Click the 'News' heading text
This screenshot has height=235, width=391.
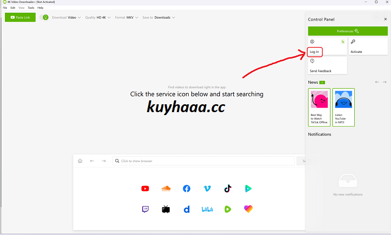coord(313,82)
